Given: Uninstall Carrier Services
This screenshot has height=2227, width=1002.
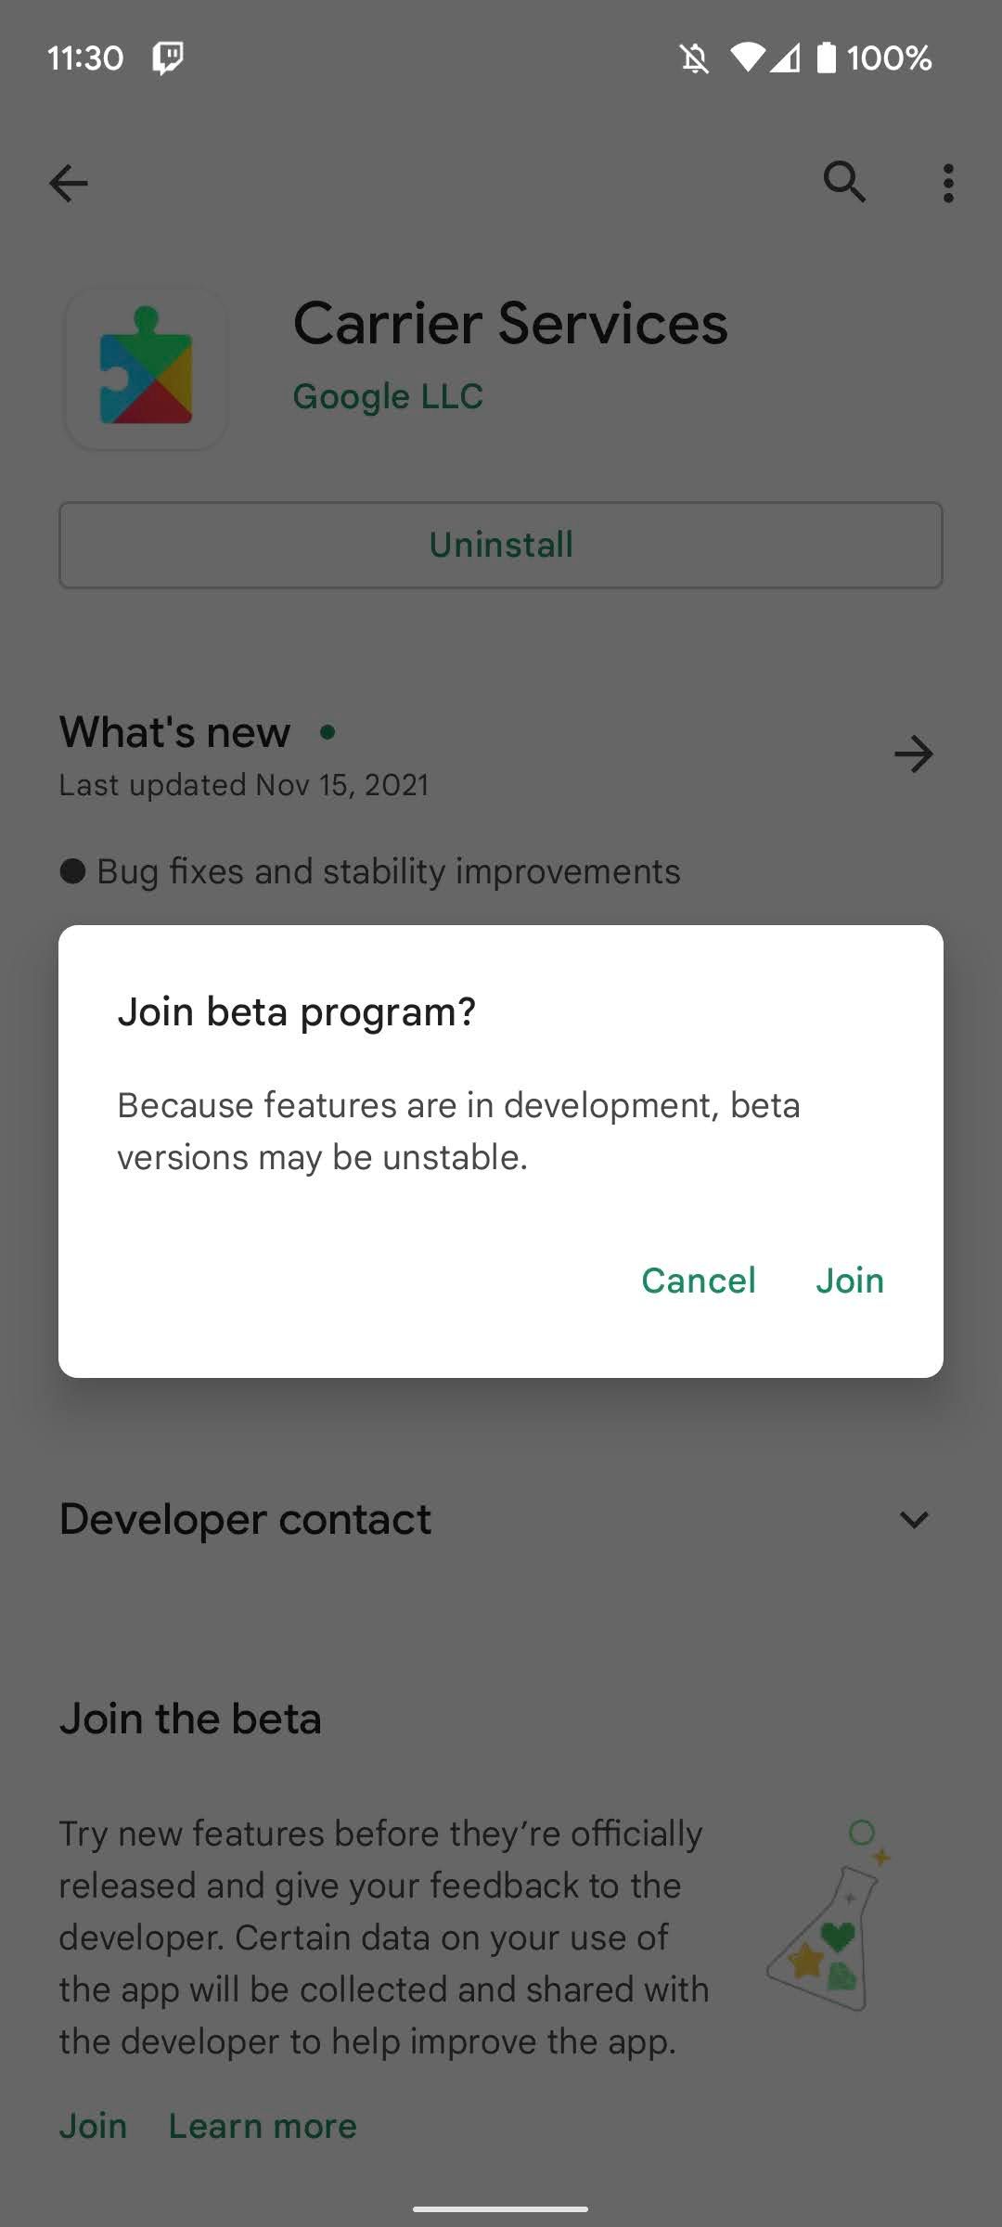Looking at the screenshot, I should (501, 545).
